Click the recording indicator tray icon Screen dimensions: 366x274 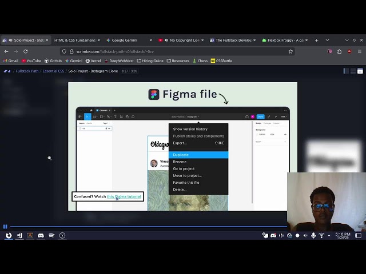(x=297, y=236)
